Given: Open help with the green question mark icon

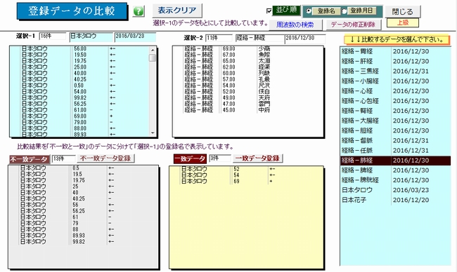Looking at the screenshot, I should coord(139,11).
